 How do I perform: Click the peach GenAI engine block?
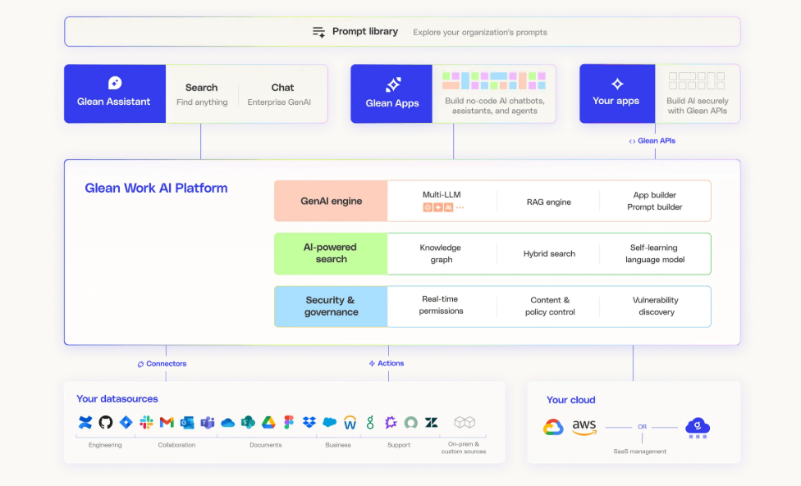(331, 201)
